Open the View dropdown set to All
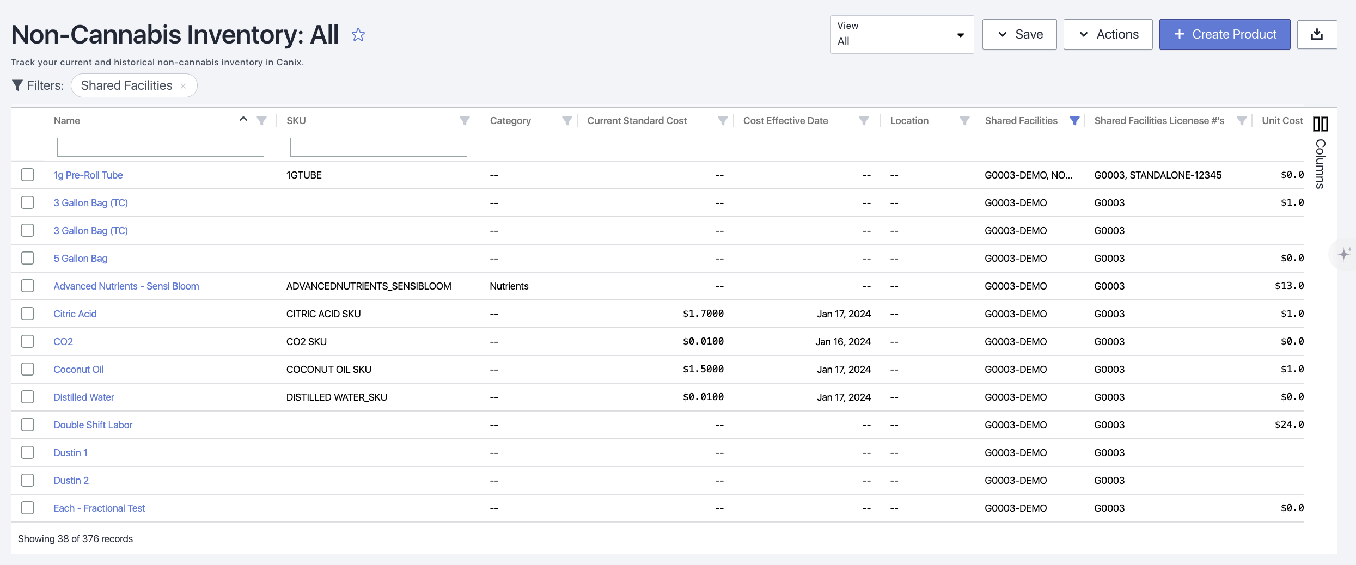The image size is (1356, 565). 901,34
